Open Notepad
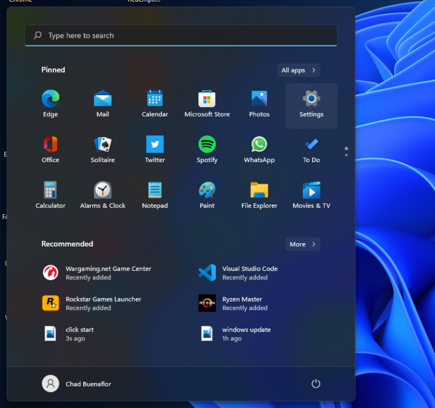This screenshot has height=408, width=435. pyautogui.click(x=155, y=195)
